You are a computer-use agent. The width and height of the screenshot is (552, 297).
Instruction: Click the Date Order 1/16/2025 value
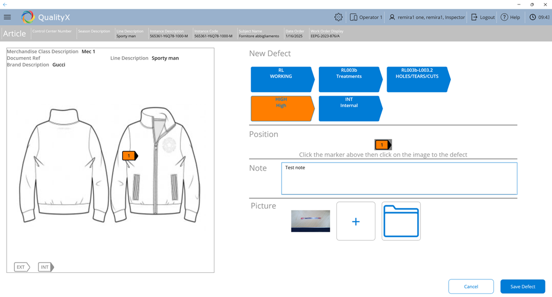(294, 36)
